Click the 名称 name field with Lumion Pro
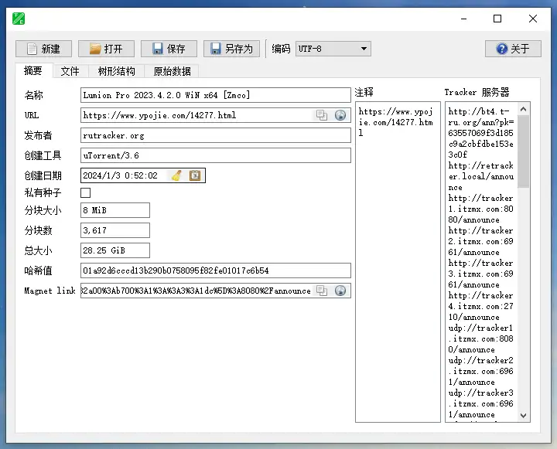This screenshot has width=557, height=449. point(215,95)
